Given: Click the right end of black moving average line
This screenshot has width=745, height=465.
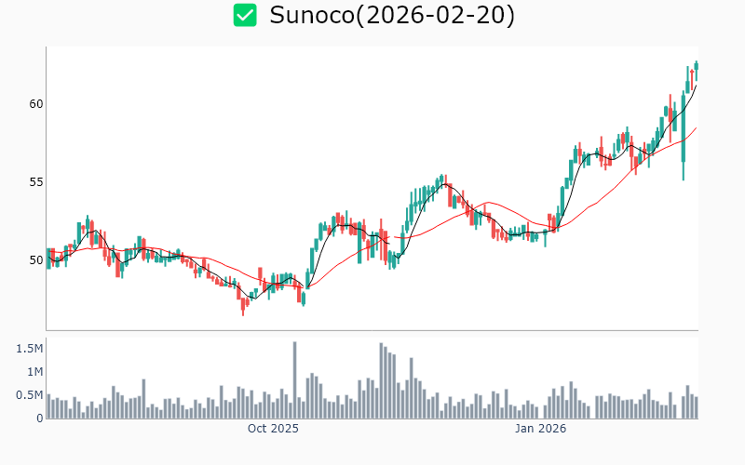Looking at the screenshot, I should [x=696, y=86].
